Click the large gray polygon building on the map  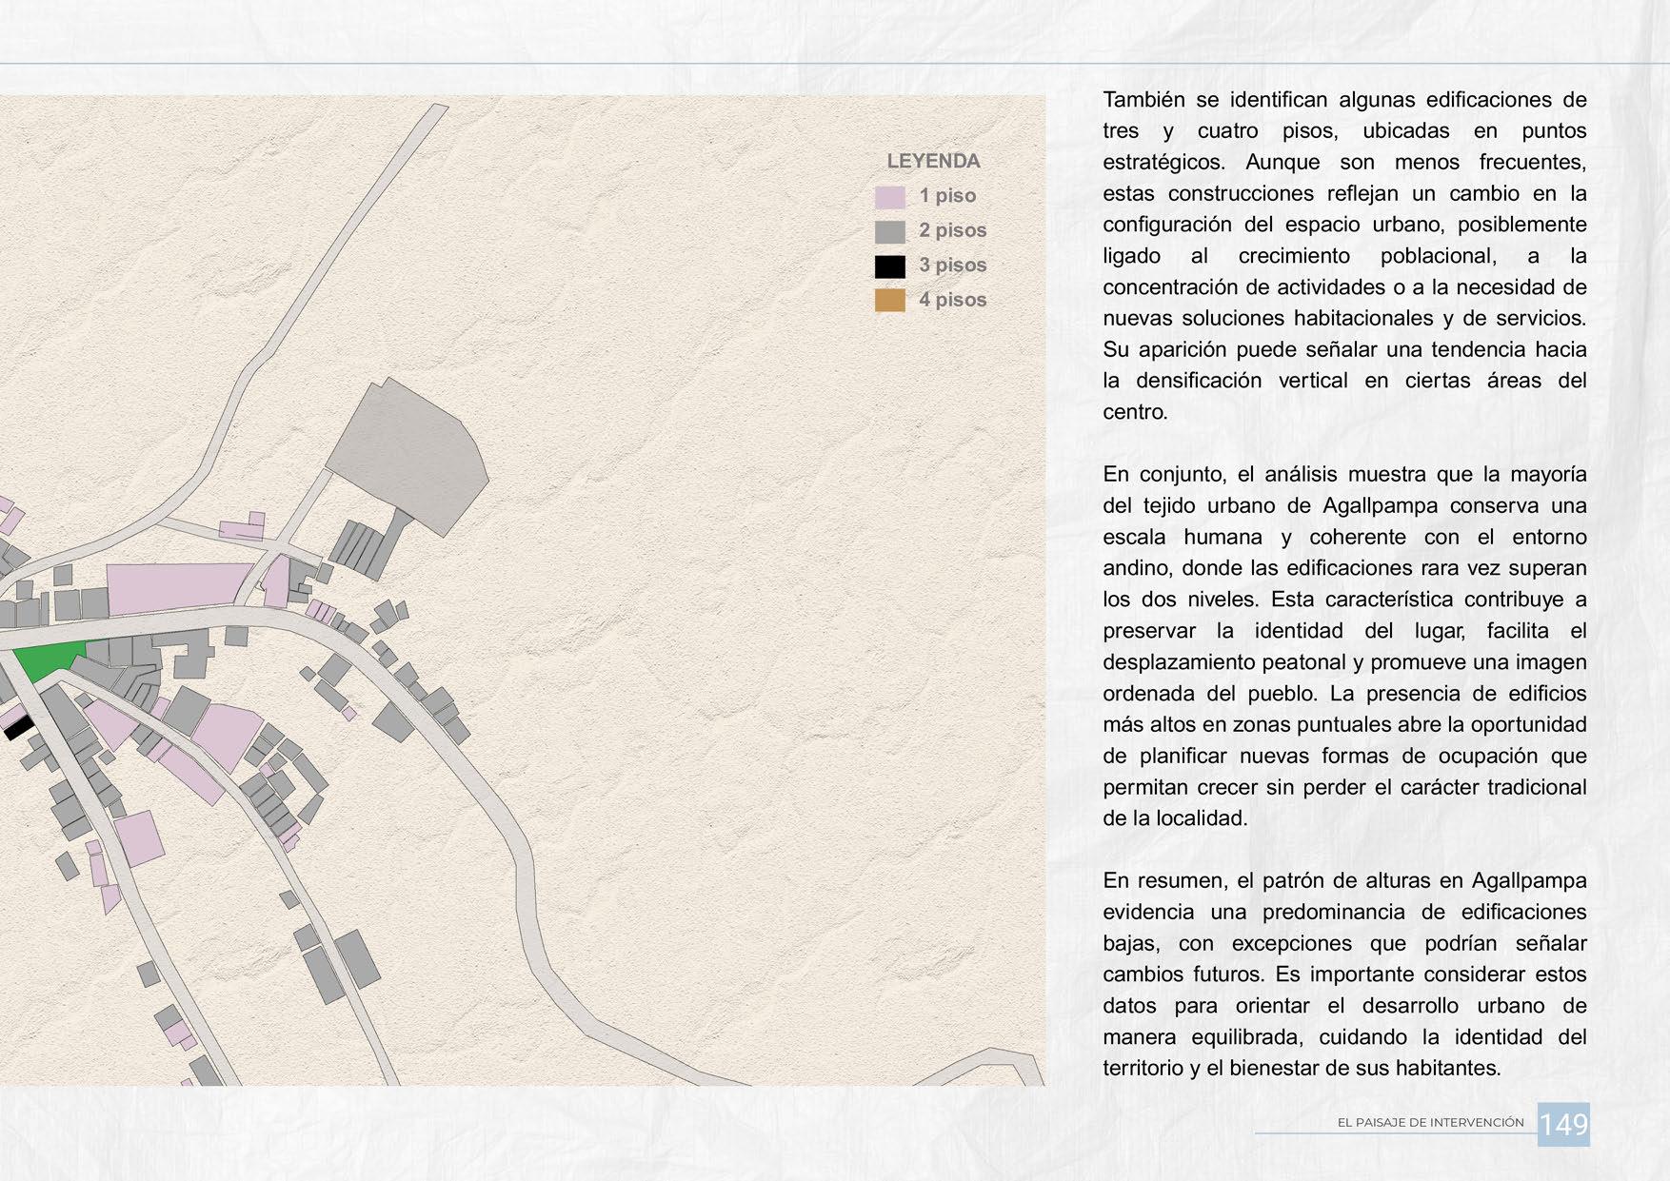[408, 458]
